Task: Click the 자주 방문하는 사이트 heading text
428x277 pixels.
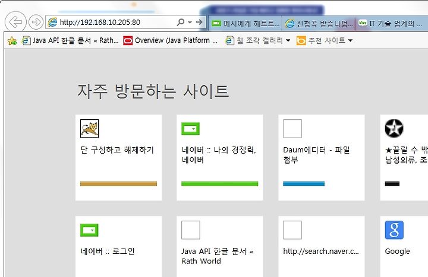Action: (153, 91)
